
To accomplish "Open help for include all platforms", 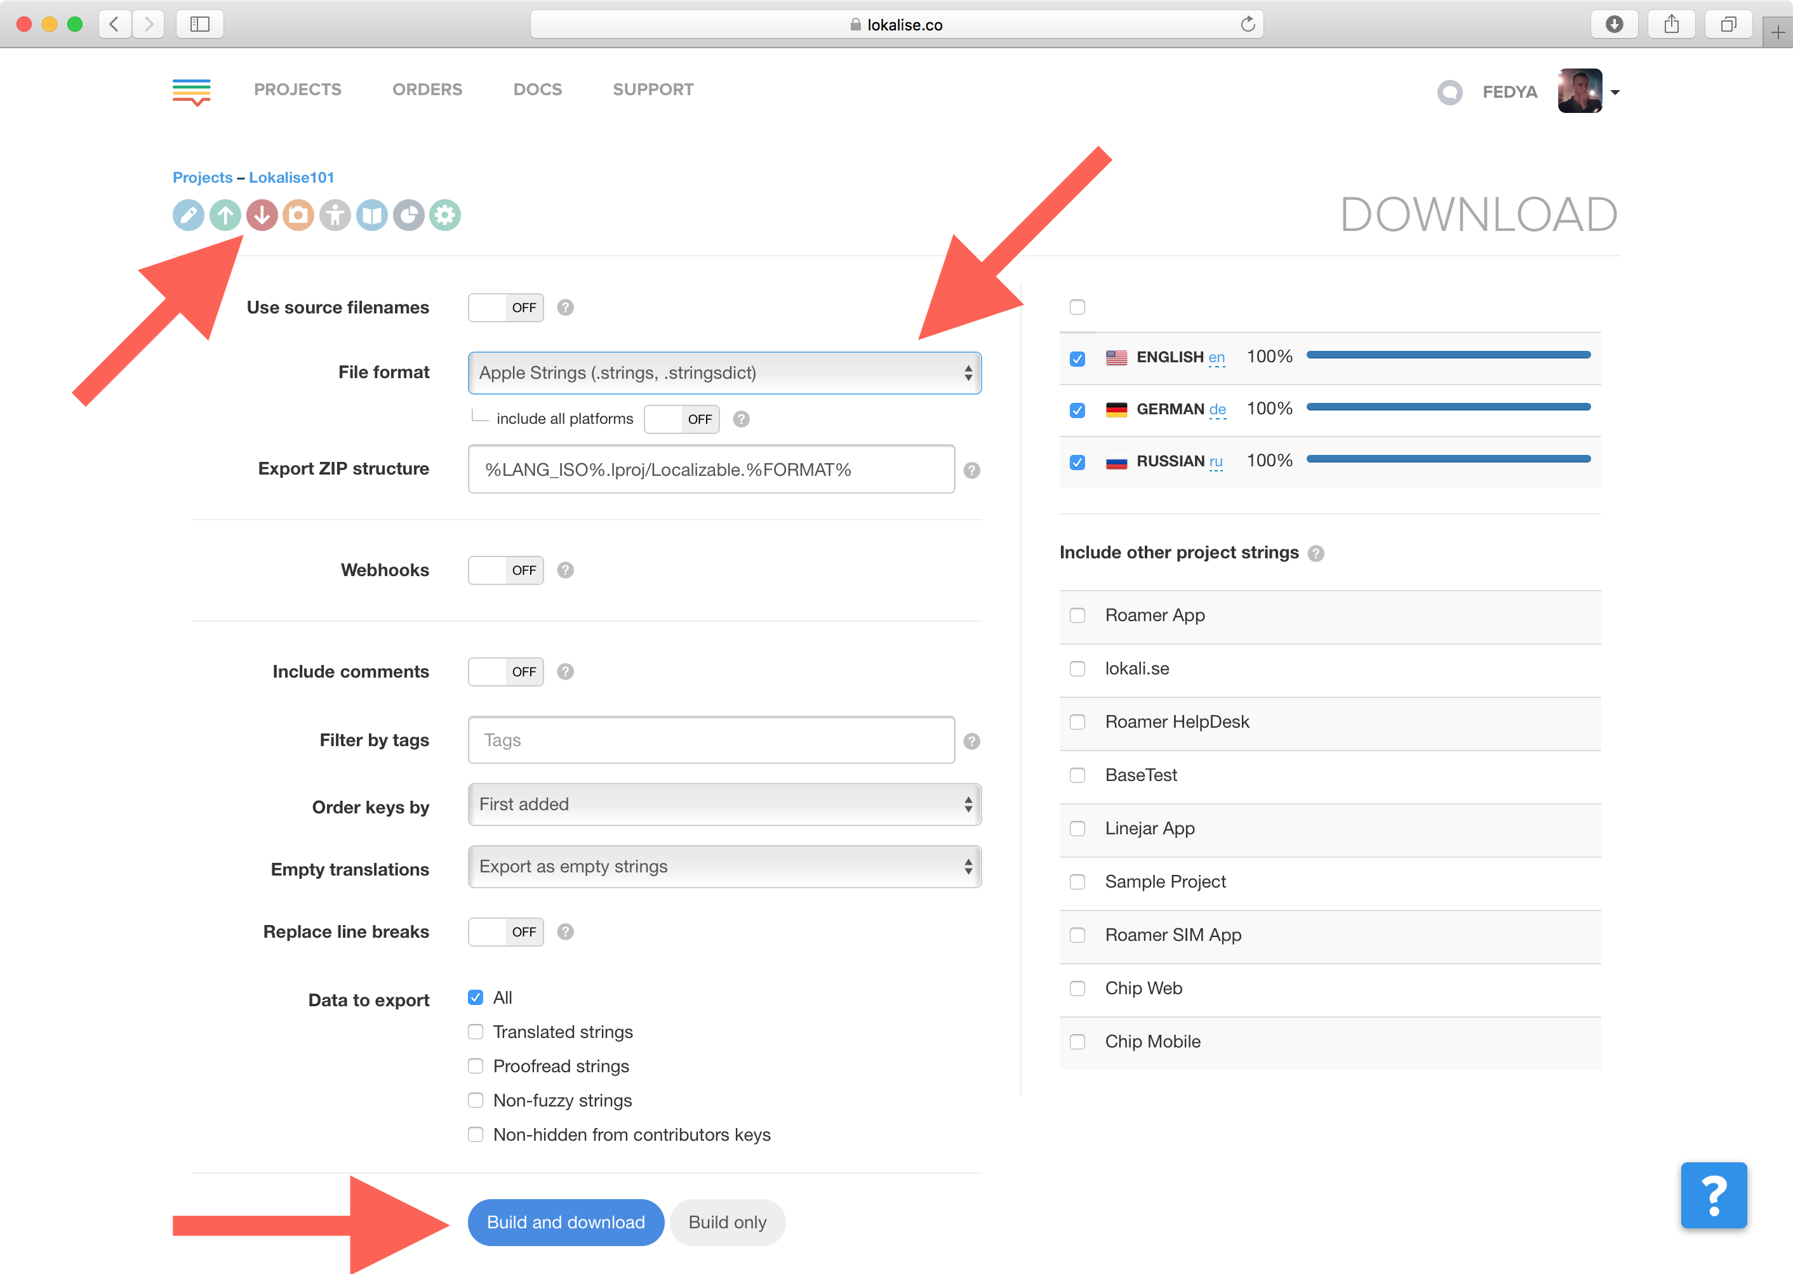I will click(741, 419).
